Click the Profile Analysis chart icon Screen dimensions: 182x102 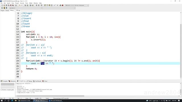pyautogui.click(x=60, y=5)
